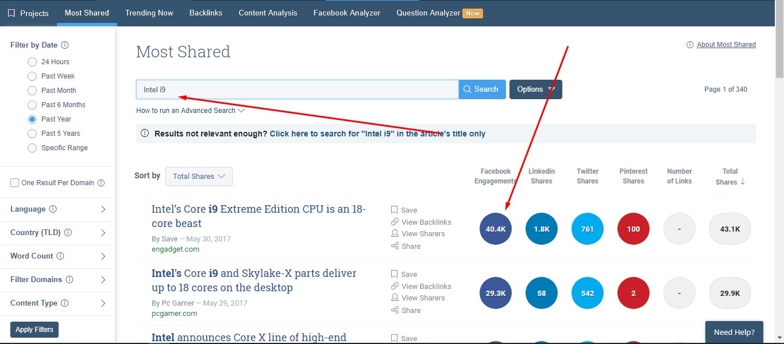Screen dimensions: 784x344
Task: Open the pcgamer.com domain link
Action: (x=174, y=314)
